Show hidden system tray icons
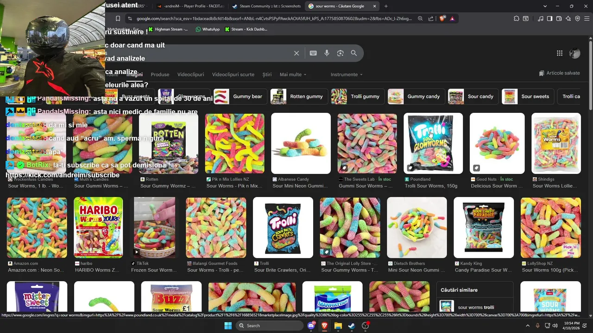The image size is (593, 333). [x=528, y=326]
